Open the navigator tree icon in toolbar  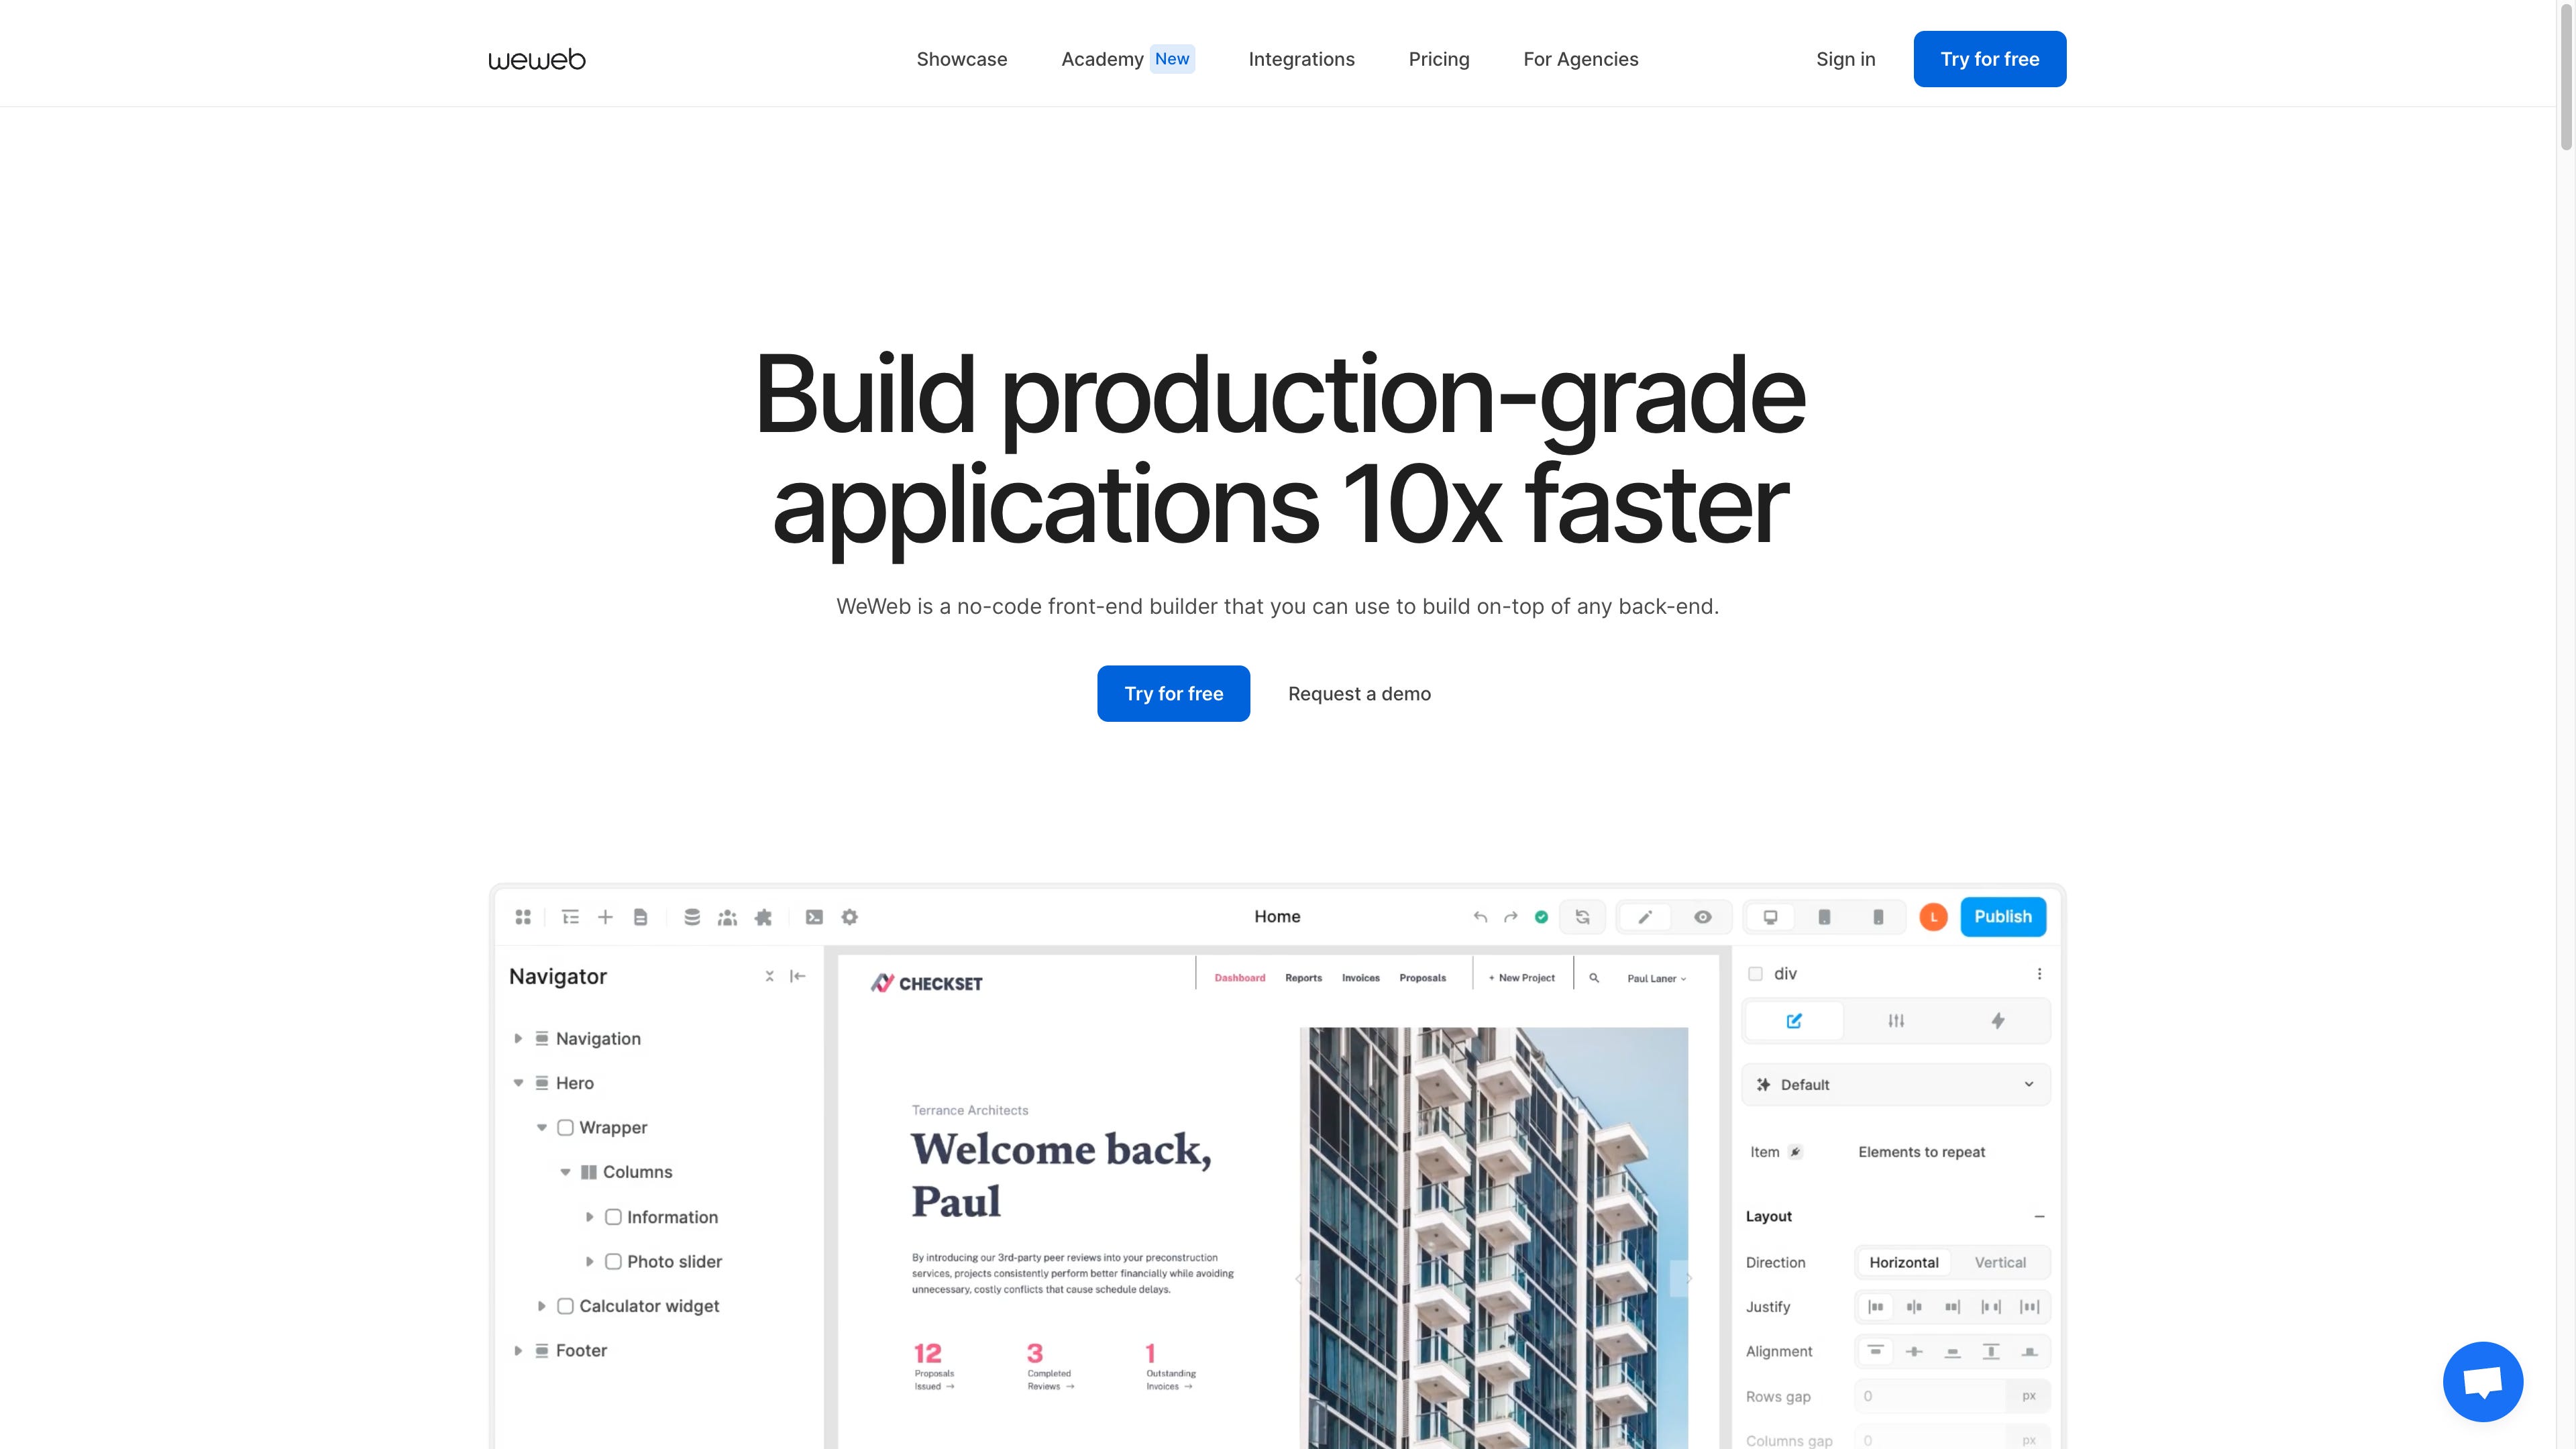click(x=570, y=917)
